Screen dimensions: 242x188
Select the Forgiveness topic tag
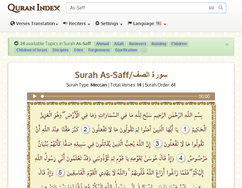point(99,50)
